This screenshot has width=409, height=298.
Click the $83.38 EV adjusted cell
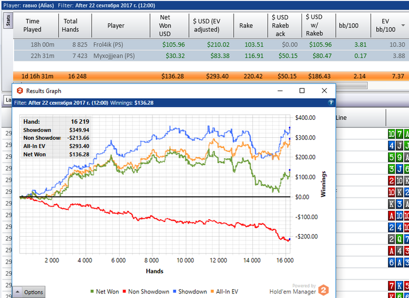(220, 56)
